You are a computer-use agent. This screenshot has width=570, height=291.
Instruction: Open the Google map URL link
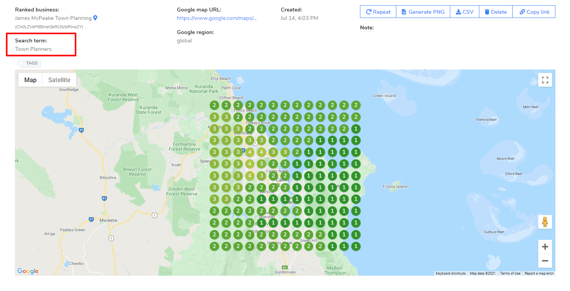(x=217, y=18)
